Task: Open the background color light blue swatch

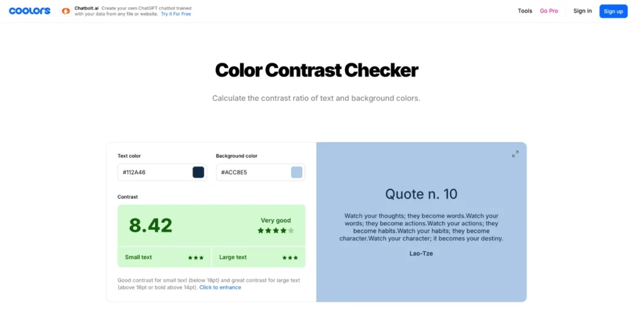Action: tap(296, 172)
